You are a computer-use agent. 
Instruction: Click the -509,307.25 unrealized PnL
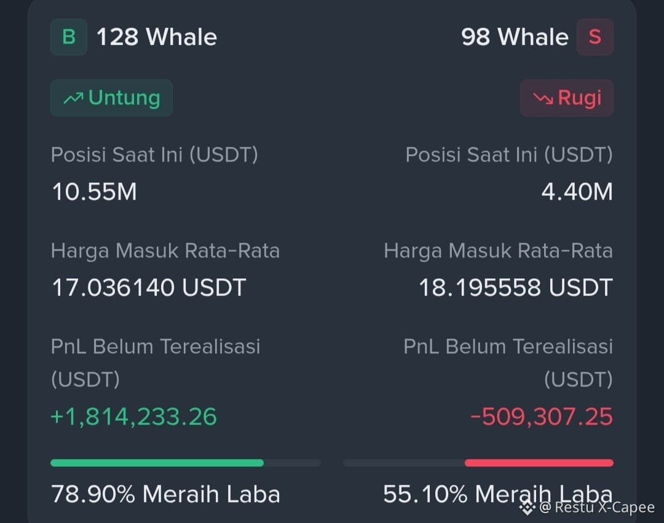541,416
